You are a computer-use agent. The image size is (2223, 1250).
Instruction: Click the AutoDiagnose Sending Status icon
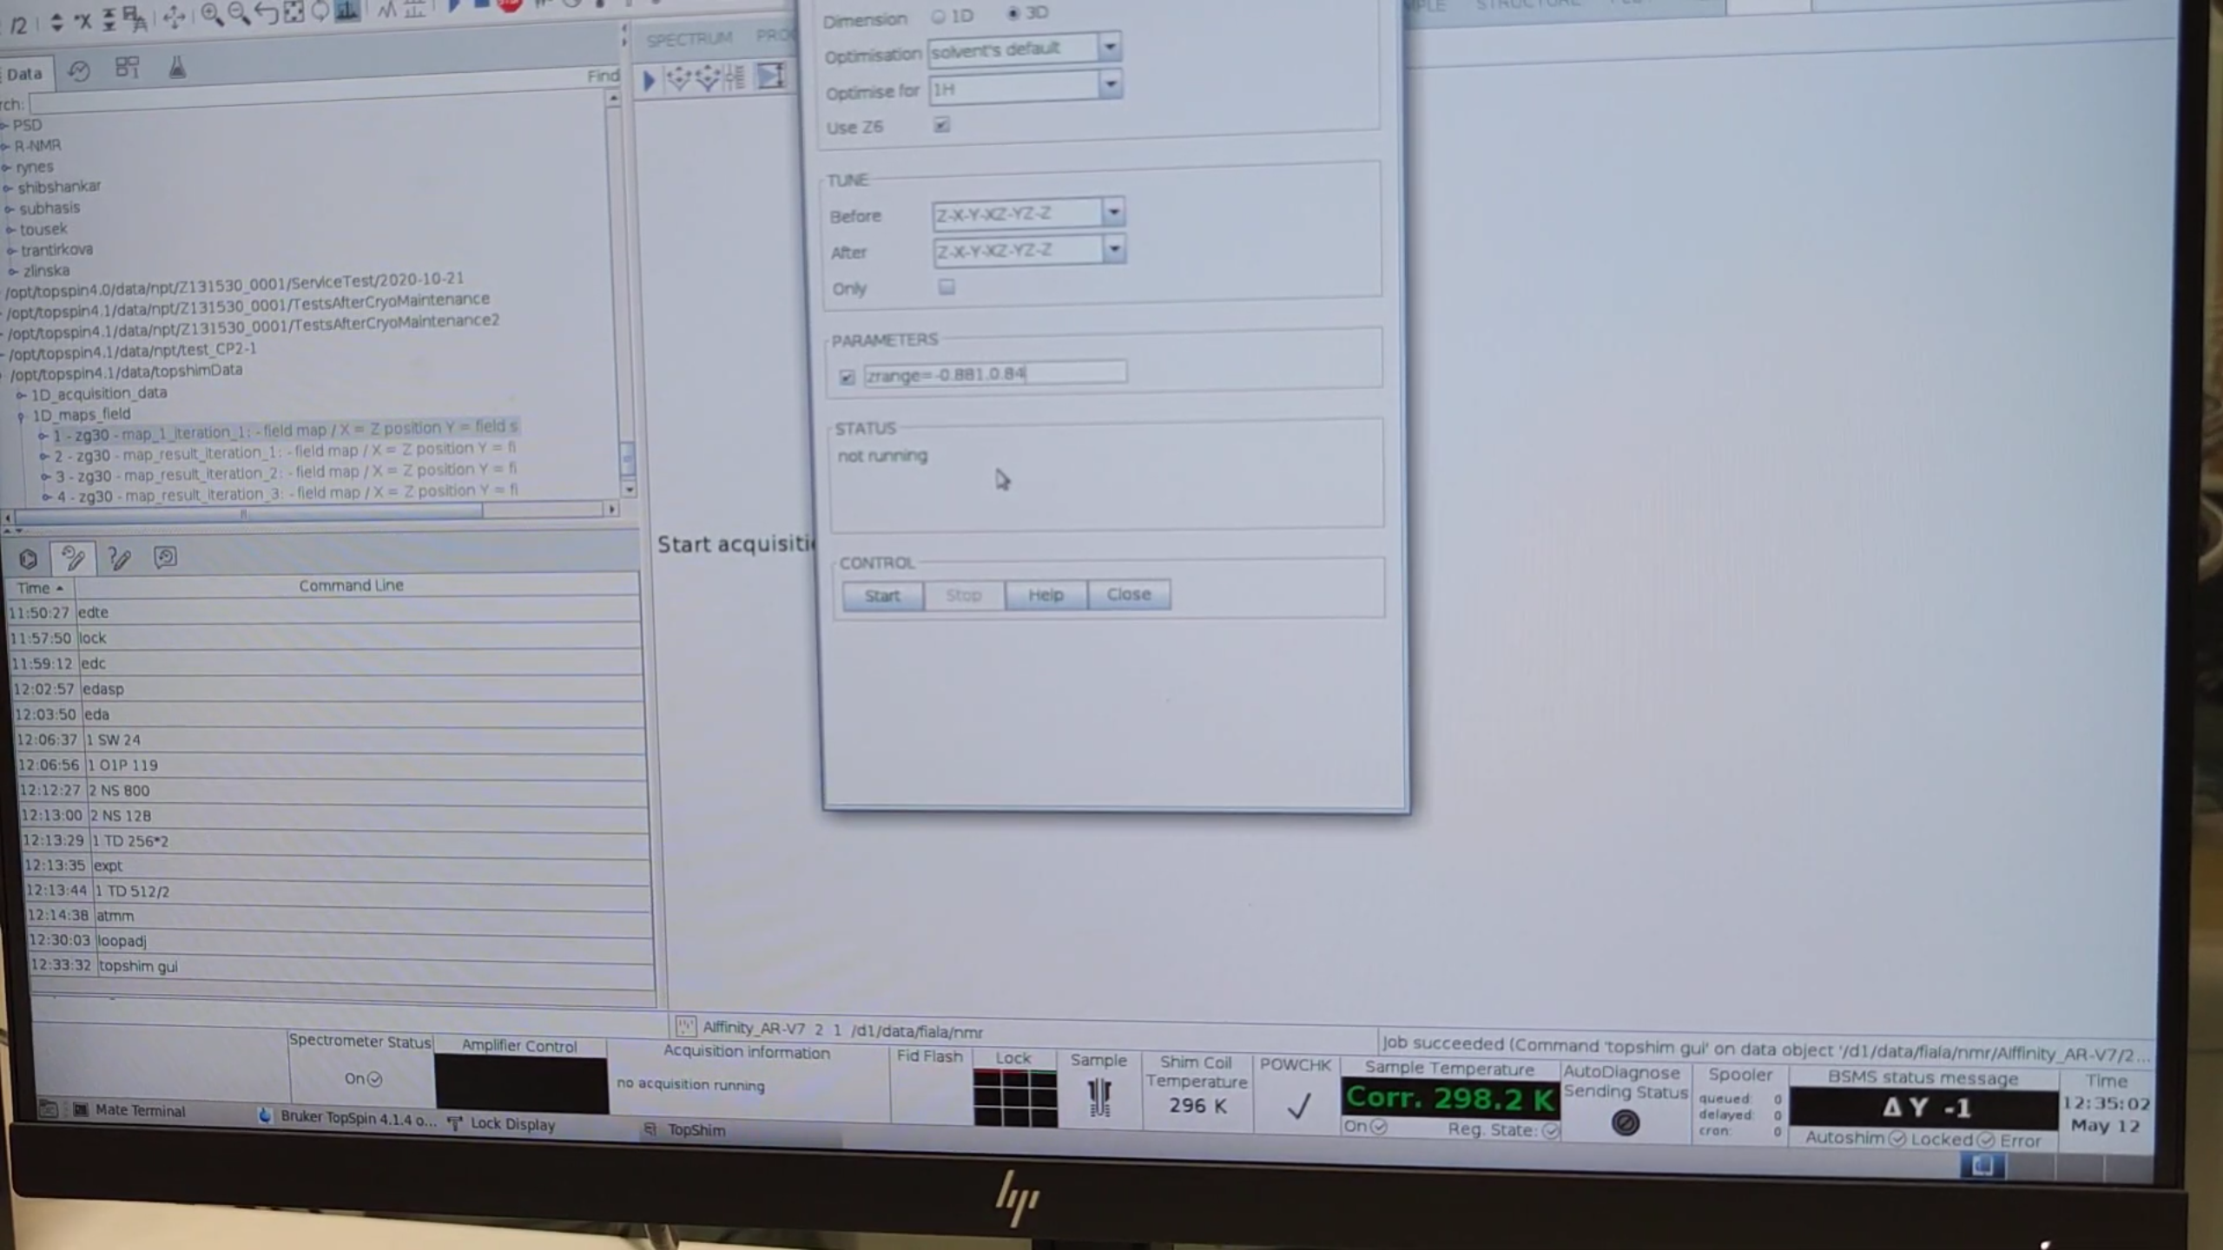coord(1626,1122)
